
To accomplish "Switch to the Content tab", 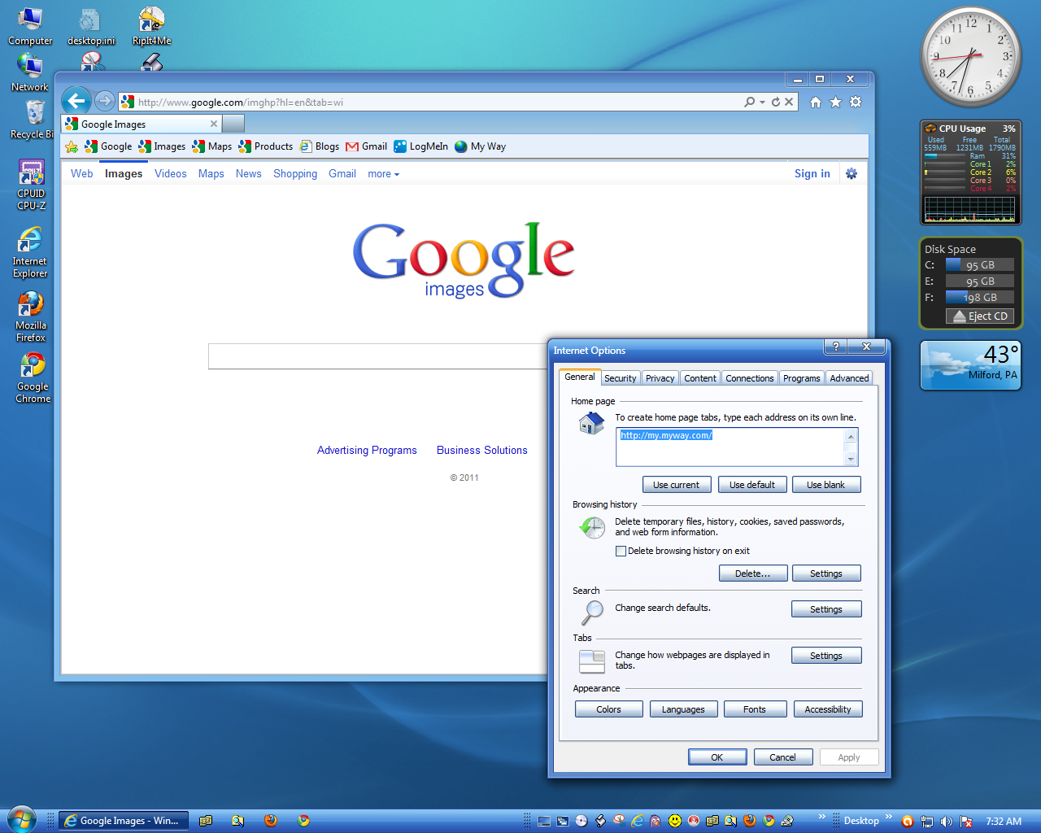I will [x=700, y=378].
